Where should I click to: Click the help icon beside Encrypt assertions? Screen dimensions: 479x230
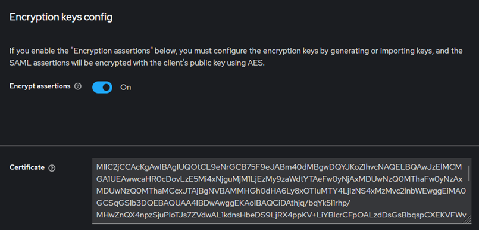tap(78, 86)
